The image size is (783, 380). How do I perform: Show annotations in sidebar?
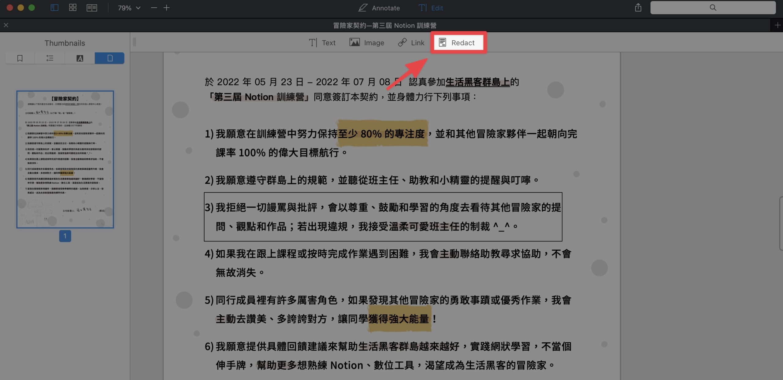80,58
